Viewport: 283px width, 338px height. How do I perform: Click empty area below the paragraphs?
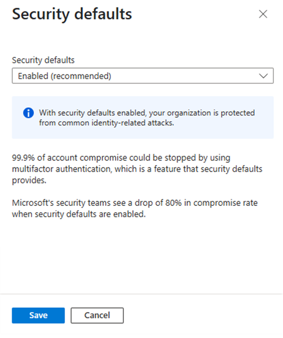(x=141, y=257)
